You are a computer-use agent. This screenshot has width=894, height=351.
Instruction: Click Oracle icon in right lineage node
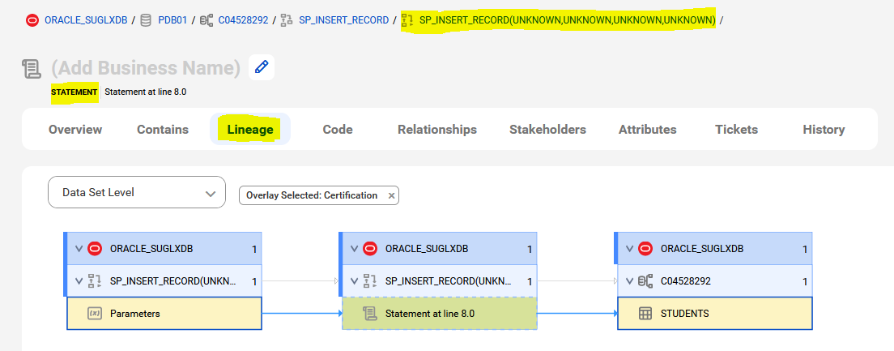[x=645, y=248]
